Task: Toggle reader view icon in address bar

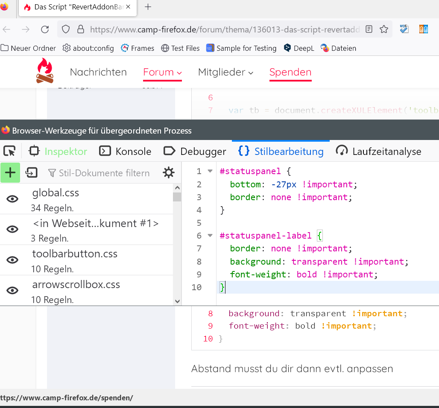Action: [369, 29]
